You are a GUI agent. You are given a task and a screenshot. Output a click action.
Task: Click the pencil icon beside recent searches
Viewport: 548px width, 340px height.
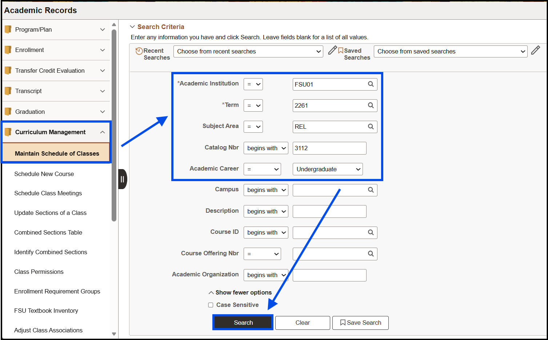coord(332,51)
